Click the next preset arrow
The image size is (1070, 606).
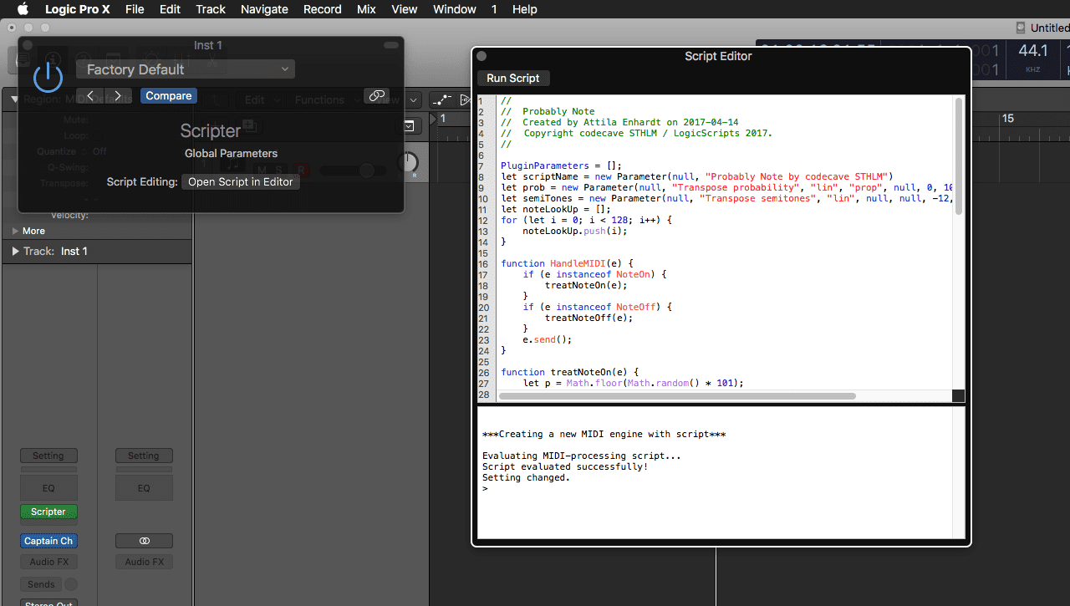(118, 96)
